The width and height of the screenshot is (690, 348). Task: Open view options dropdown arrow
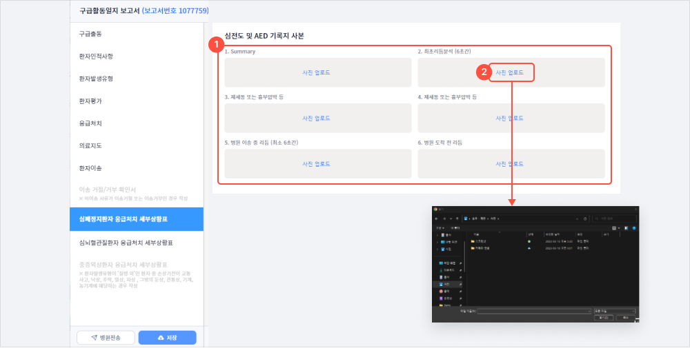pos(619,228)
